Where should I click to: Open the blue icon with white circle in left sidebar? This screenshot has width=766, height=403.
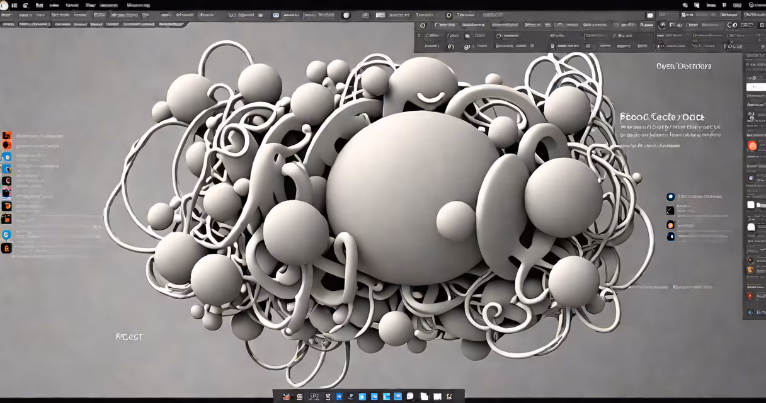click(x=7, y=157)
